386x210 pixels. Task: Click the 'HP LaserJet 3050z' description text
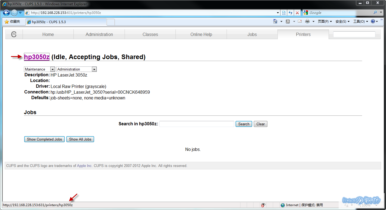(x=69, y=75)
